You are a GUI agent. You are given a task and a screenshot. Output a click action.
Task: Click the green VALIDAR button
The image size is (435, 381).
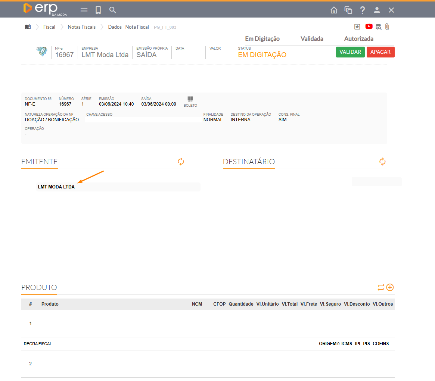tap(350, 52)
